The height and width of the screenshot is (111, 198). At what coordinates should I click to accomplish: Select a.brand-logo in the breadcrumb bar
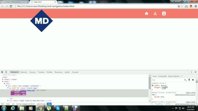click(x=41, y=104)
